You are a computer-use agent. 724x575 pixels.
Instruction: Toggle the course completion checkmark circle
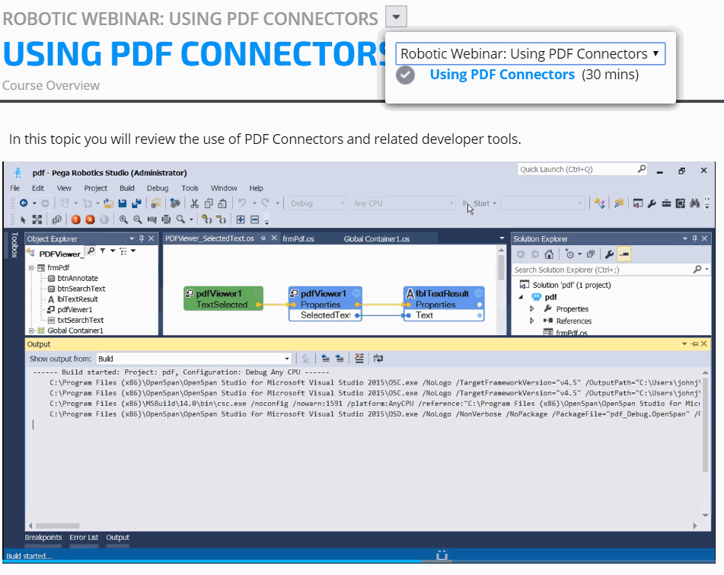(406, 75)
